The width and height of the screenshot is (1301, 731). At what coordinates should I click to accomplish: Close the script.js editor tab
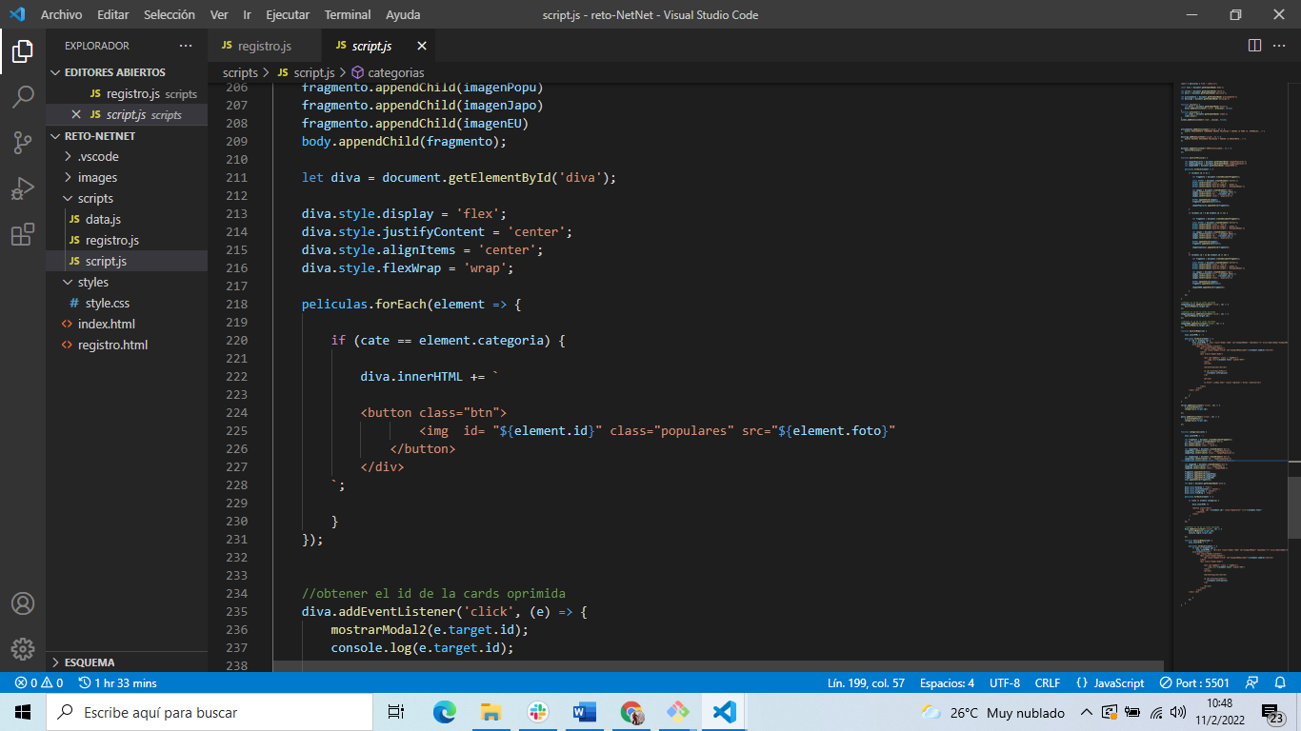[x=422, y=46]
